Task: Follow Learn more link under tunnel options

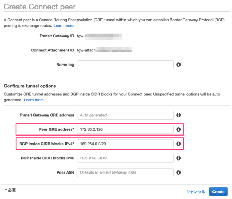Action: click(x=34, y=100)
